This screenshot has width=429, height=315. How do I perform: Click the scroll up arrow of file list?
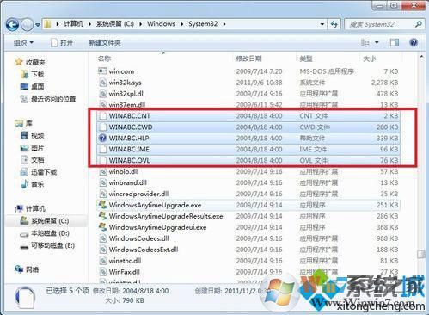[421, 57]
